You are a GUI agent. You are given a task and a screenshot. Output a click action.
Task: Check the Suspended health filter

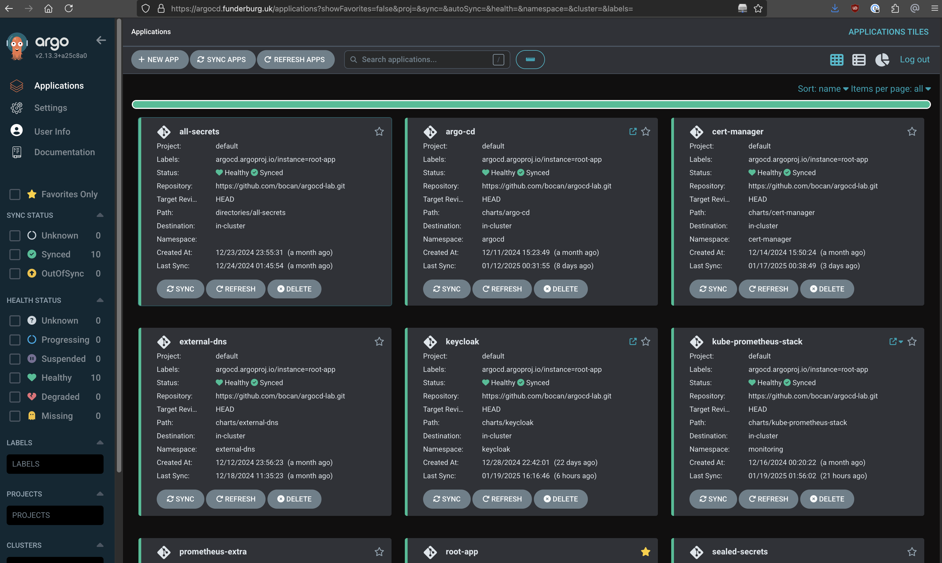[15, 359]
